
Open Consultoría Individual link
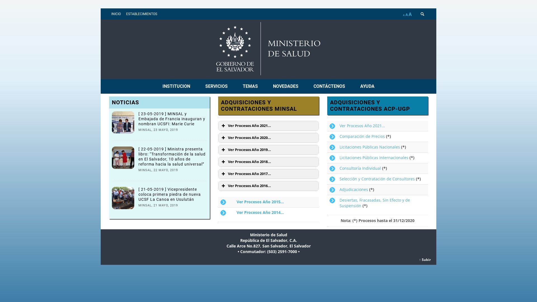point(360,168)
